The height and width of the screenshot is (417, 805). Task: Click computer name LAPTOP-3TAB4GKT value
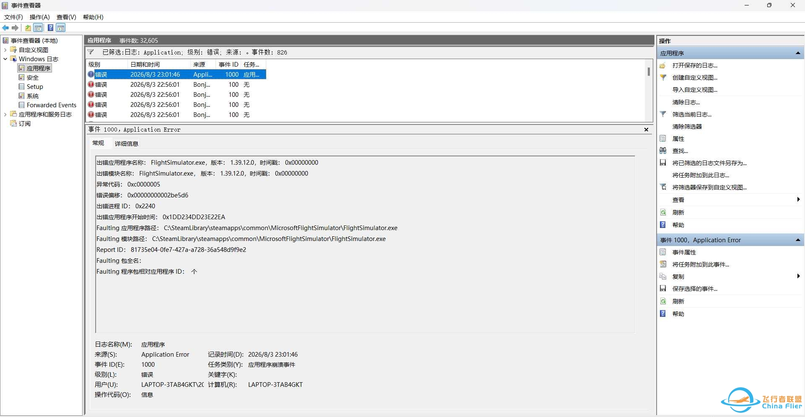[x=275, y=385]
